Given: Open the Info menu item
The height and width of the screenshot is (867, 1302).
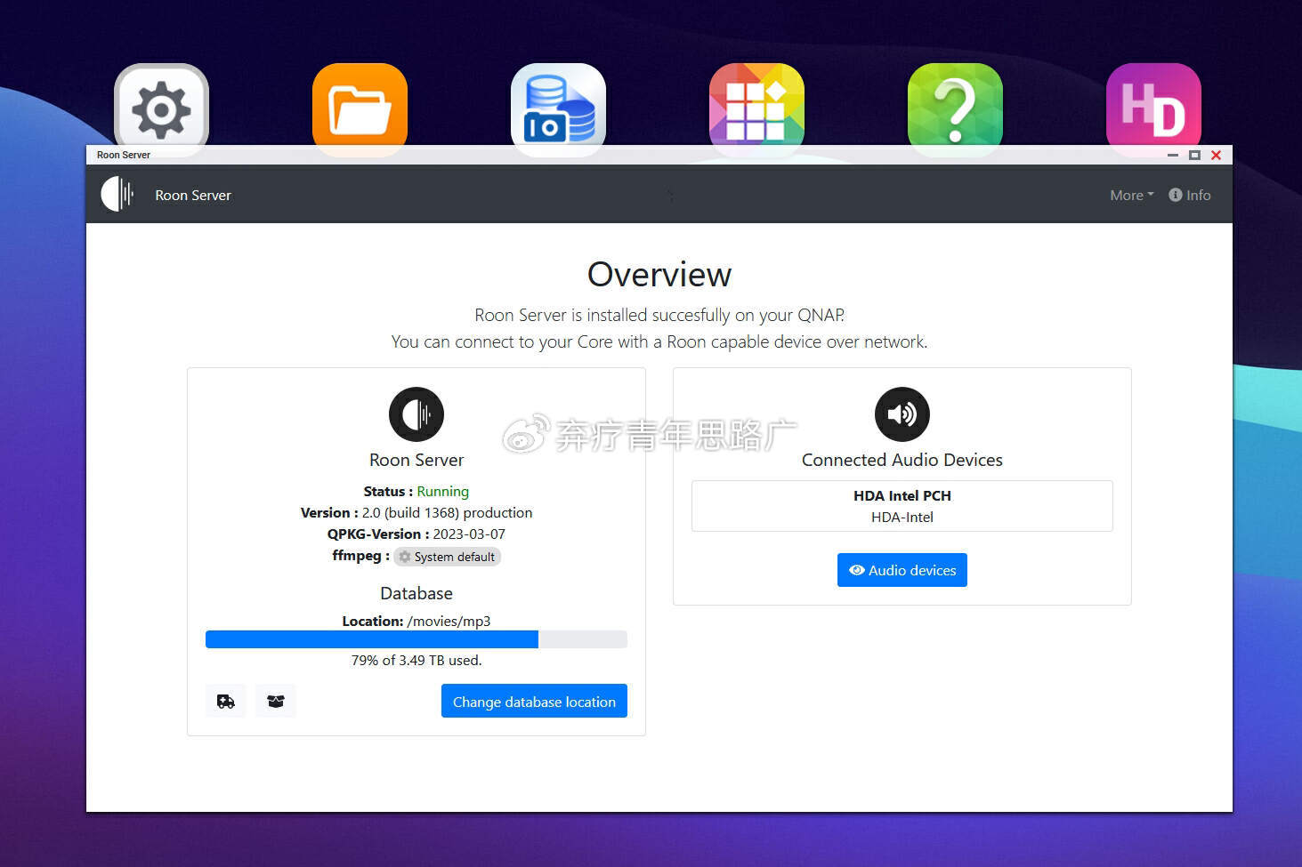Looking at the screenshot, I should [1189, 195].
